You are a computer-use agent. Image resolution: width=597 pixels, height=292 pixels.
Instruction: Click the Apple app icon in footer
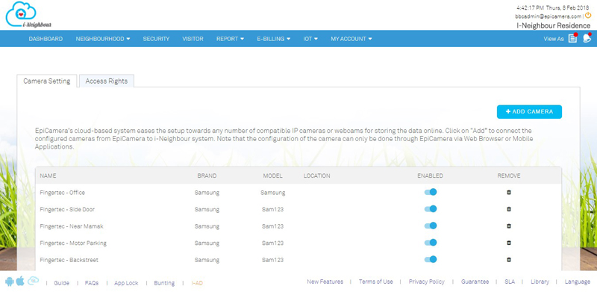point(20,282)
